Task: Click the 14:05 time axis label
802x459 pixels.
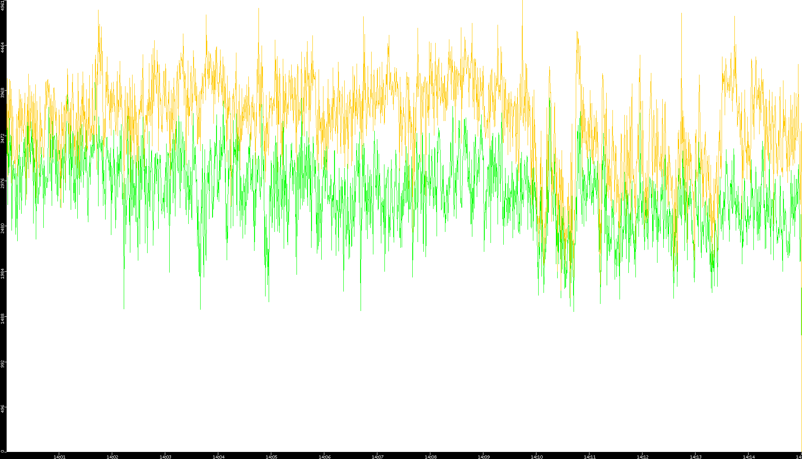Action: [x=271, y=457]
